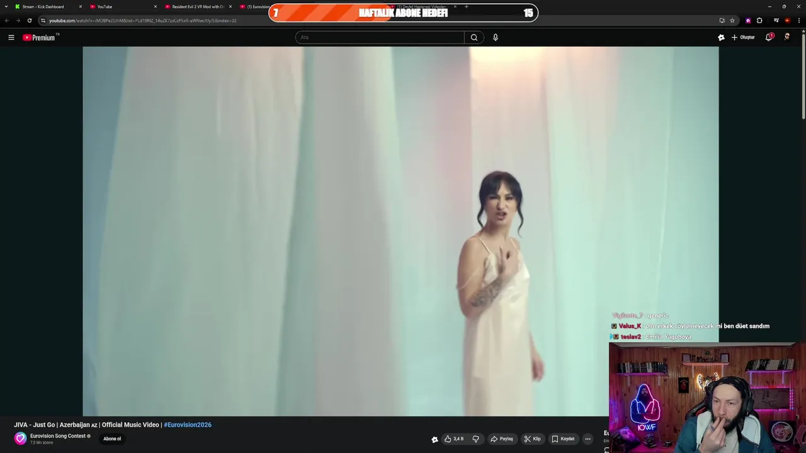806x453 pixels.
Task: Start voice search with the microphone icon
Action: click(496, 38)
